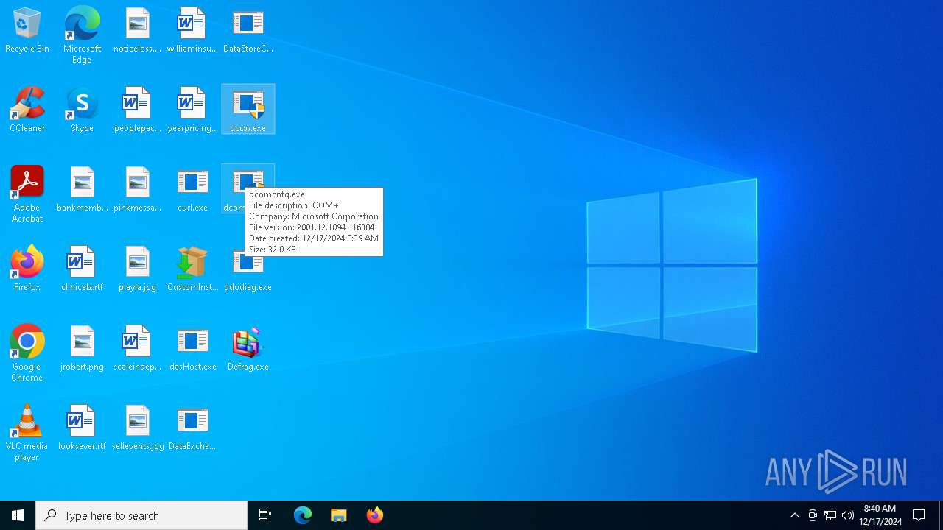Image resolution: width=943 pixels, height=530 pixels.
Task: Select the noticeloss image file
Action: point(137,31)
